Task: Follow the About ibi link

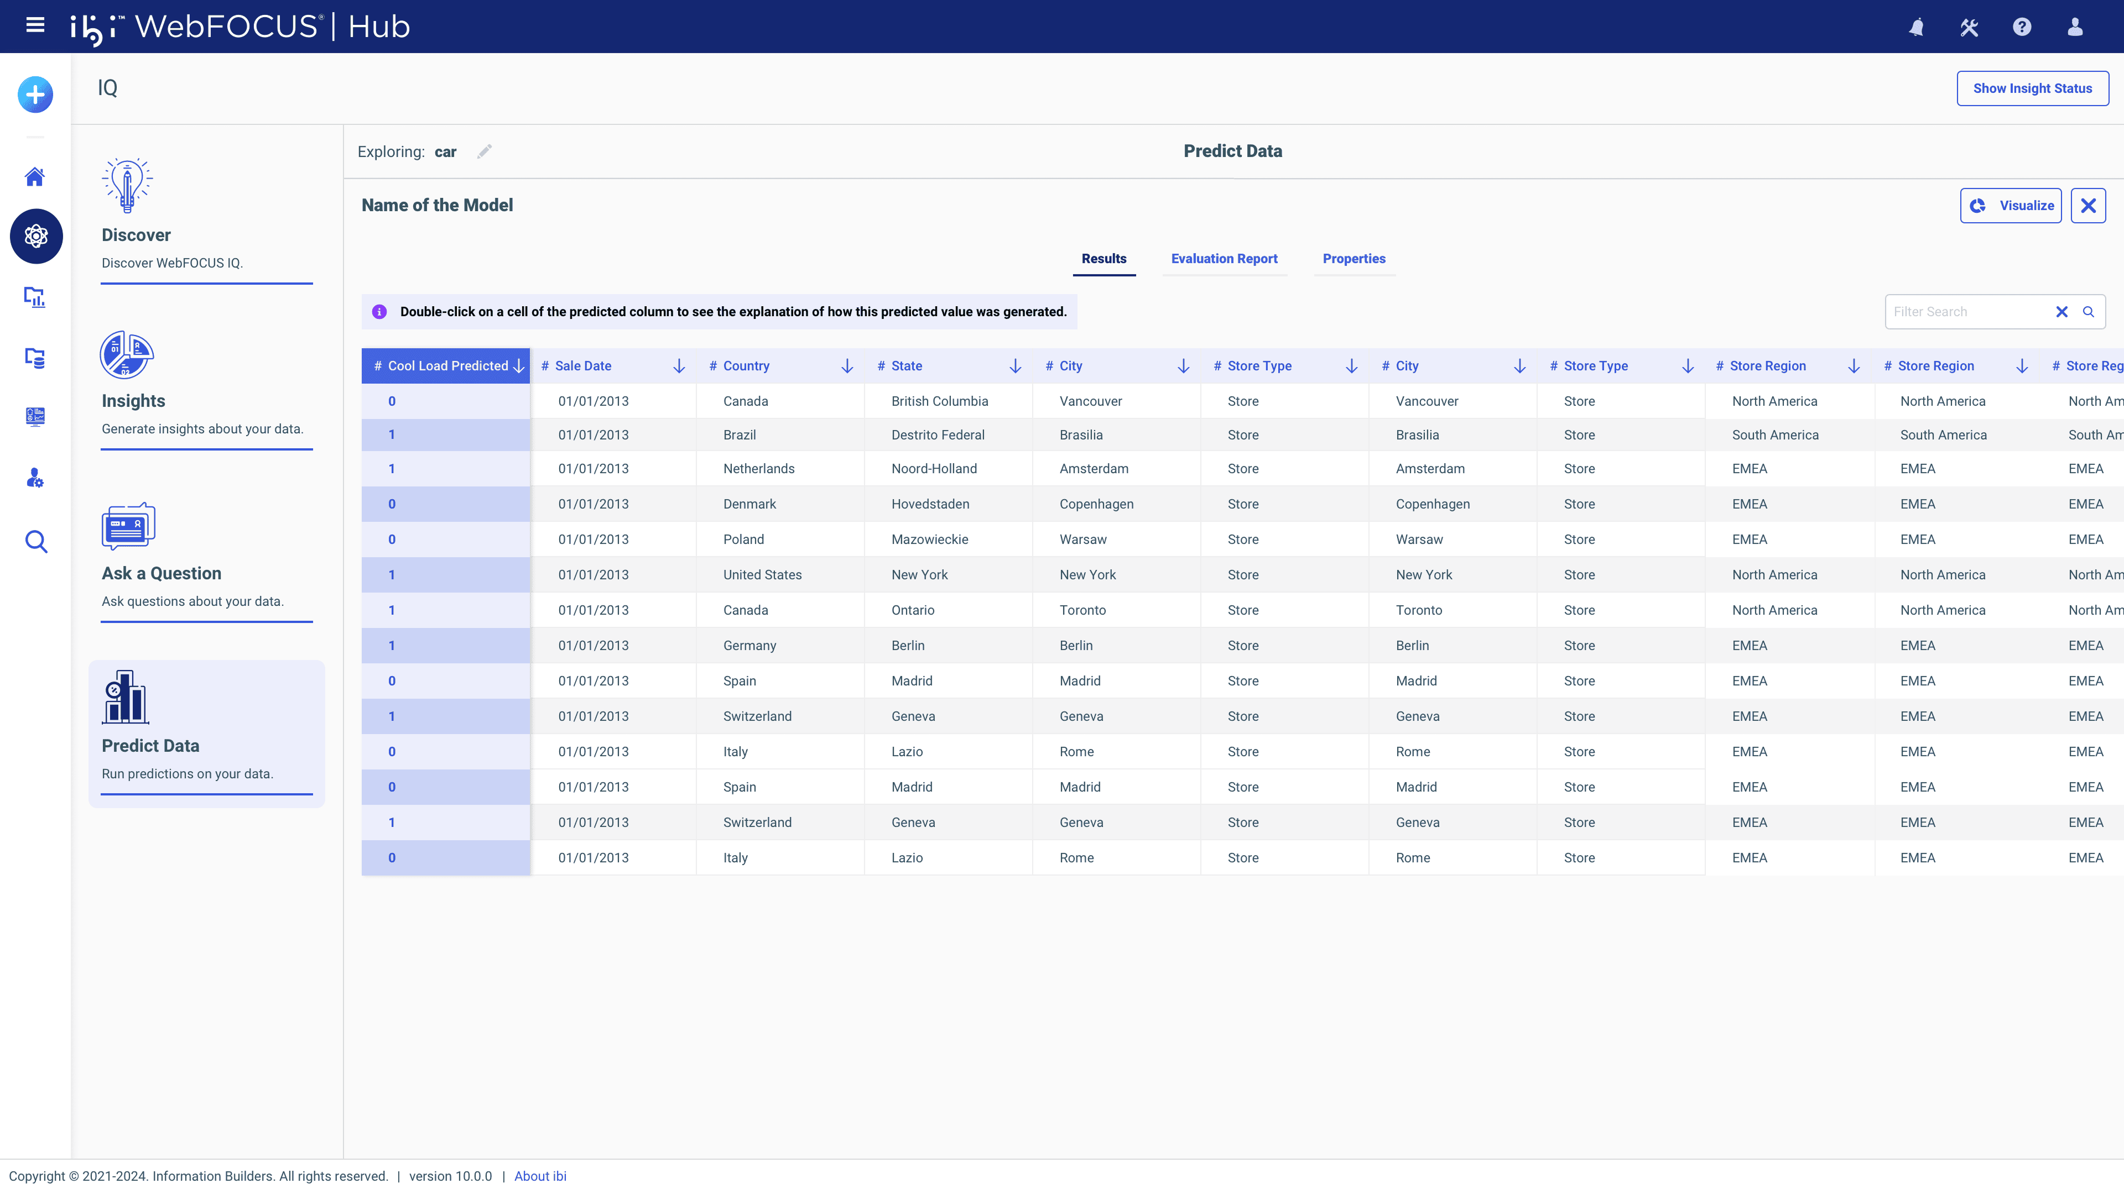Action: [x=540, y=1176]
